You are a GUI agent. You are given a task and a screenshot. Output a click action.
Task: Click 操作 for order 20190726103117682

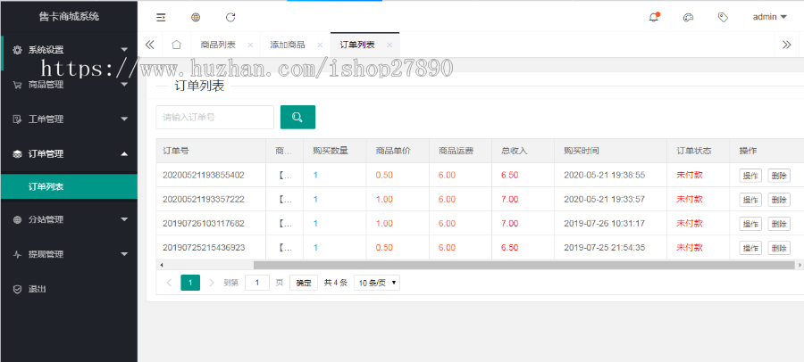pos(750,224)
